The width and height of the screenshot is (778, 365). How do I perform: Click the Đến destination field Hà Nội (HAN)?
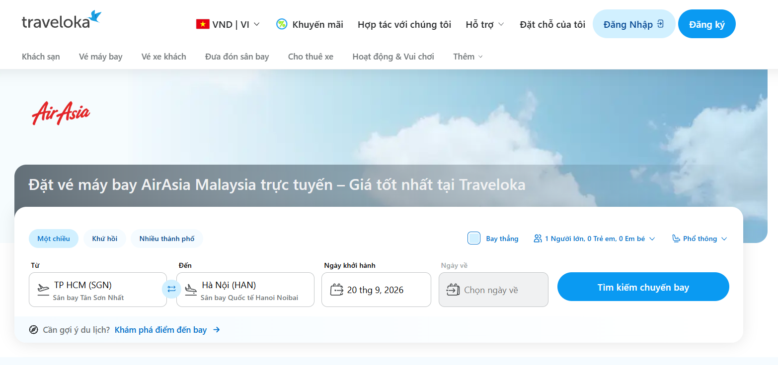(245, 290)
